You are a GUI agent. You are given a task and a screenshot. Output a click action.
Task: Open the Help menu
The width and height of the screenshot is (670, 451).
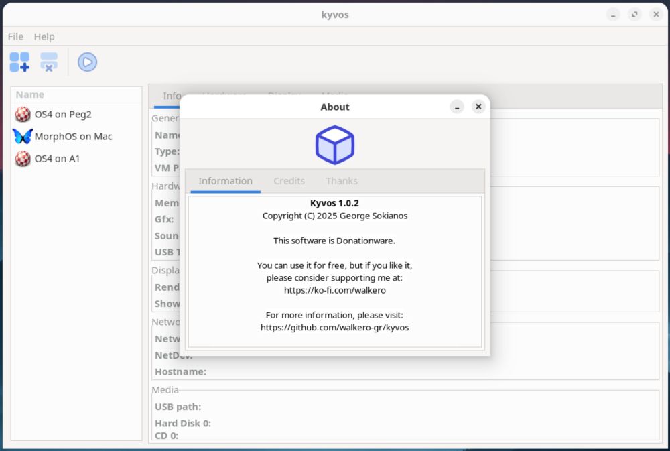[44, 37]
